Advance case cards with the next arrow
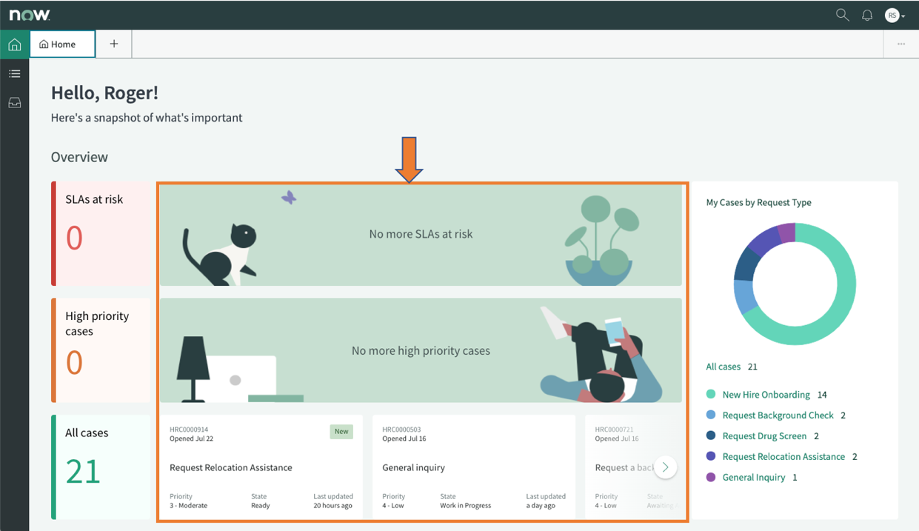Screen dimensions: 919x531 coord(665,467)
